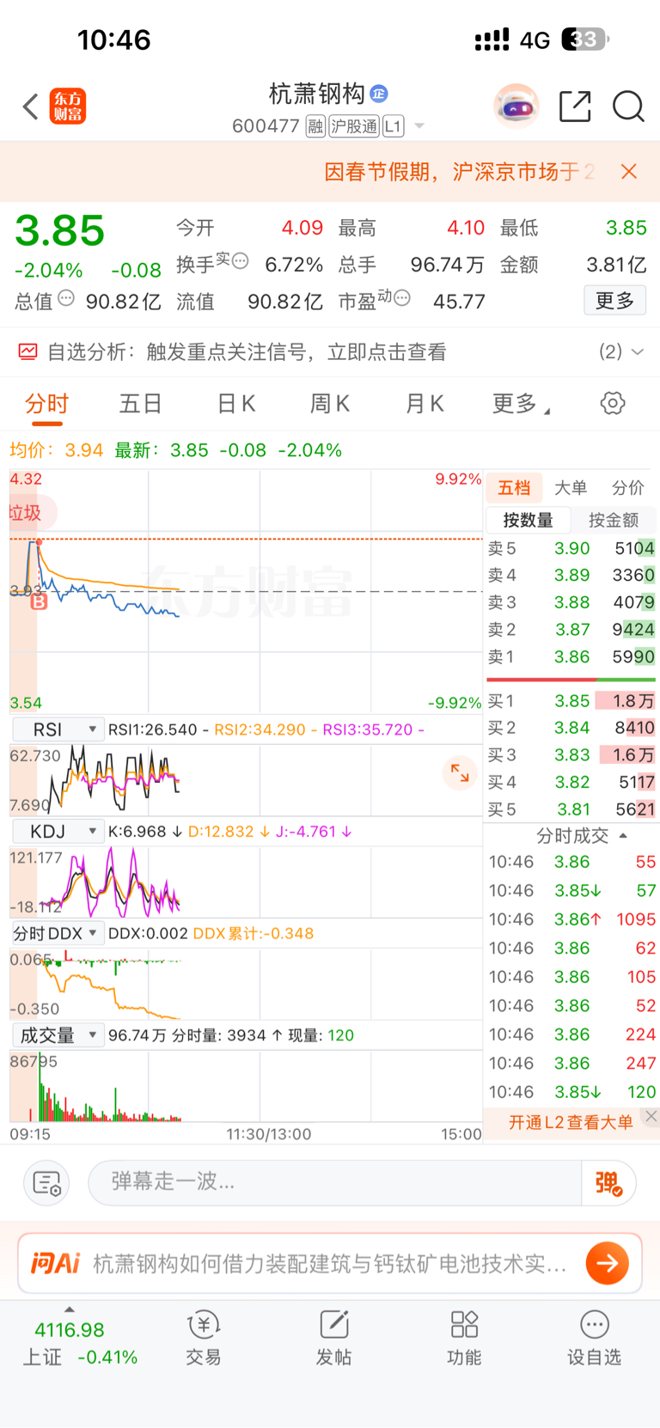660x1428 pixels.
Task: Expand the 上证 index bar upward
Action: coord(70,1309)
